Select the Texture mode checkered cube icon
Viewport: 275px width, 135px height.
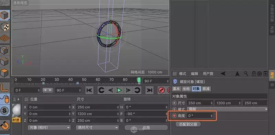(x=5, y=27)
